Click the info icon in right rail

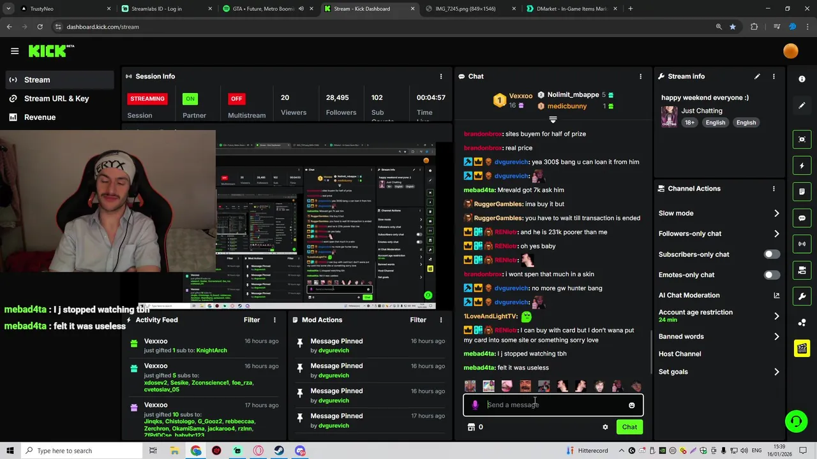click(802, 79)
